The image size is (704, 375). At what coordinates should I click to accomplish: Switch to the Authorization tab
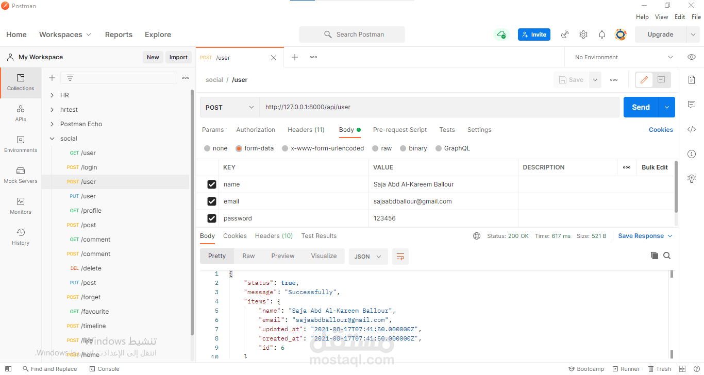coord(256,130)
